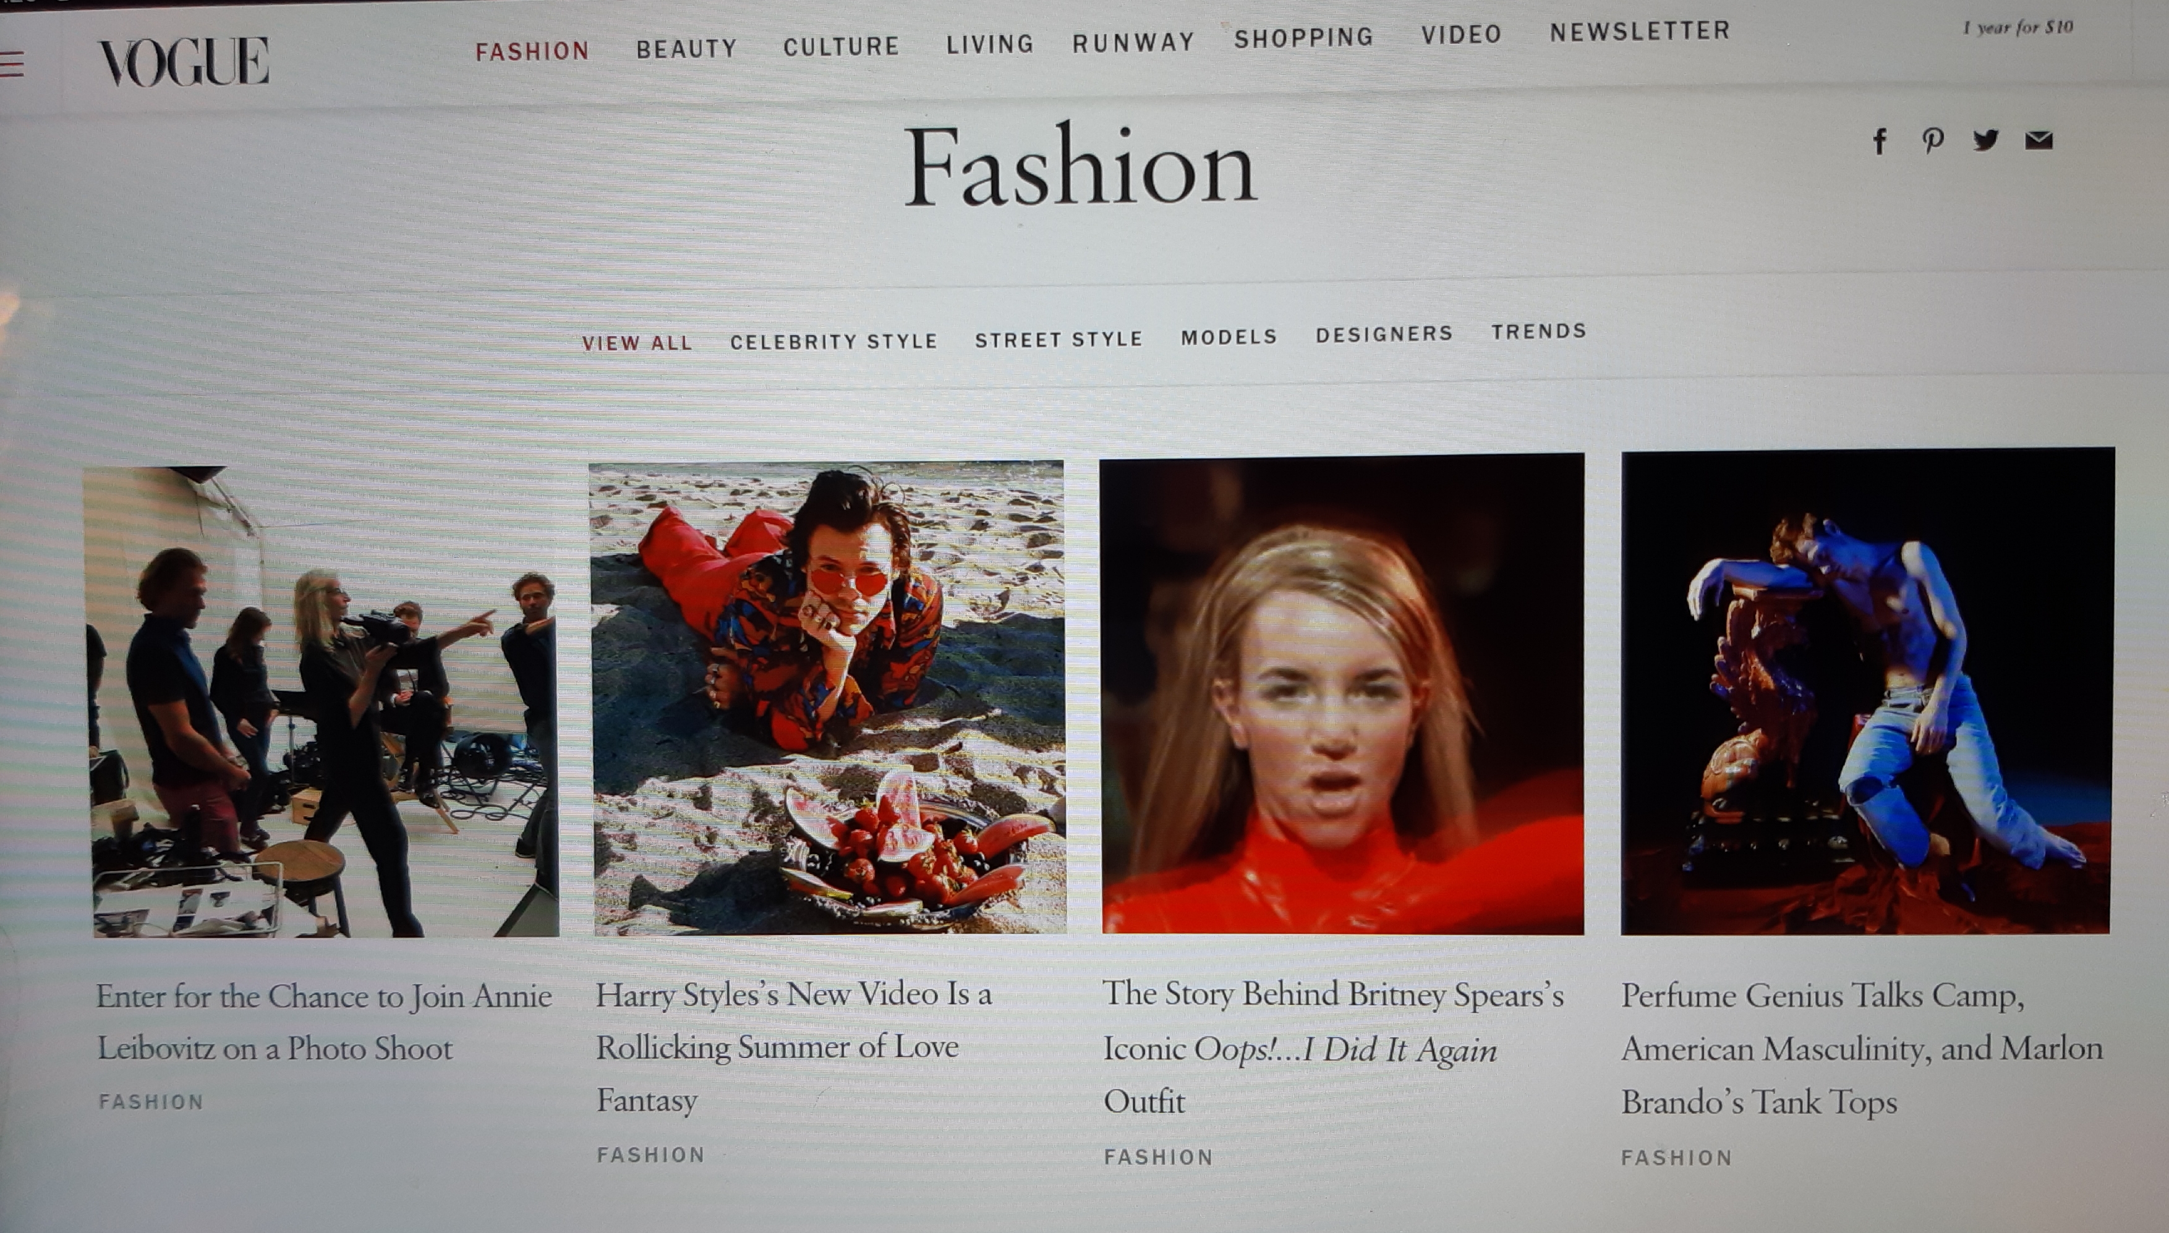
Task: Share page via Twitter icon
Action: 1985,140
